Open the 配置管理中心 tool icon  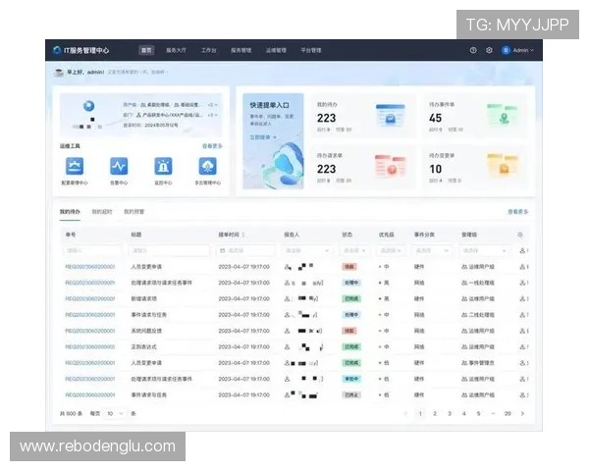pos(75,166)
